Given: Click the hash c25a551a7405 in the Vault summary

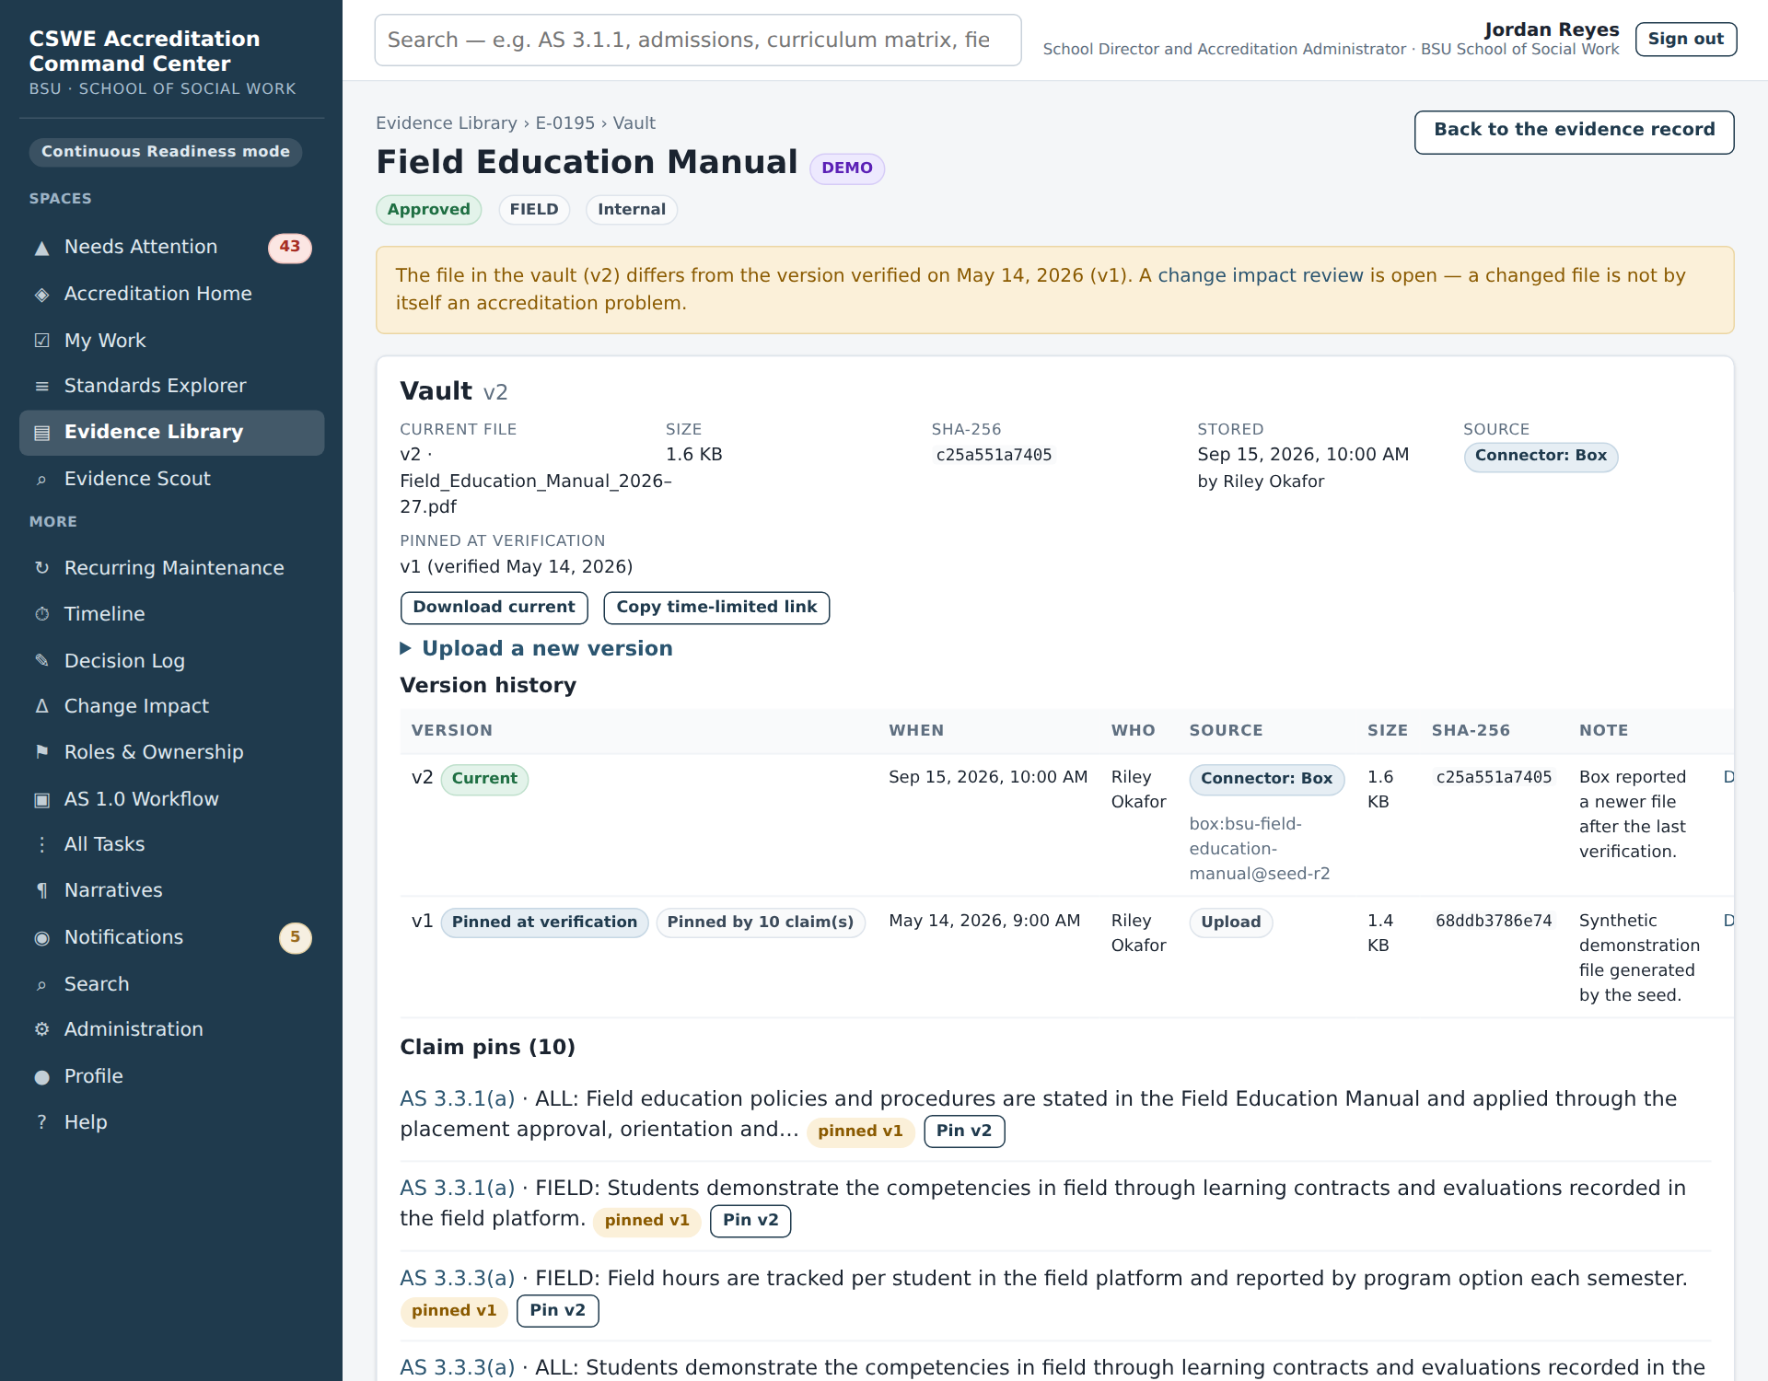Looking at the screenshot, I should [994, 455].
